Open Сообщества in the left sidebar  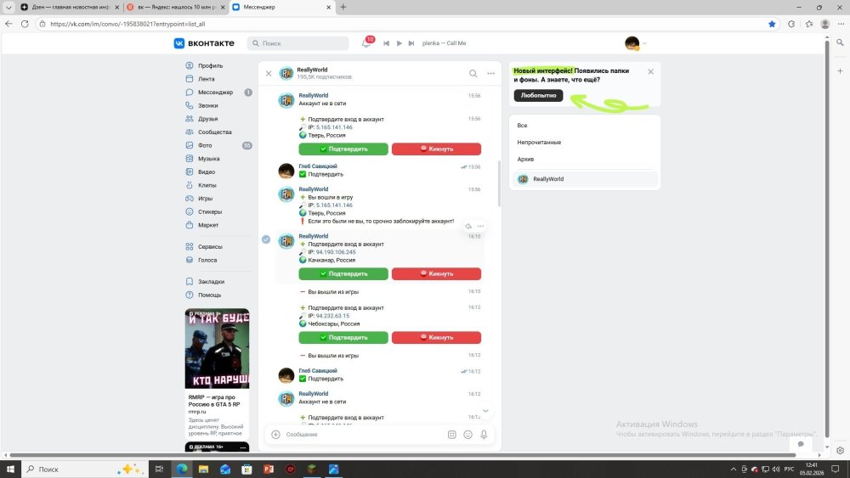pos(215,132)
